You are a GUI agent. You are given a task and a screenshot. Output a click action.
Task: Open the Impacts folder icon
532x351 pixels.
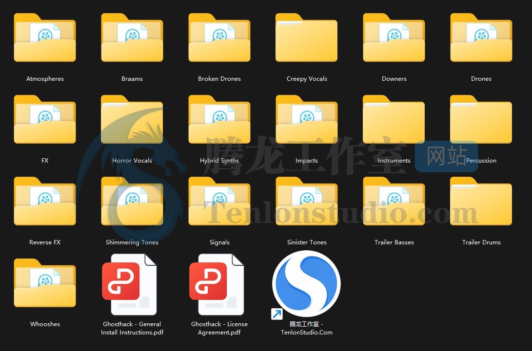coord(306,119)
